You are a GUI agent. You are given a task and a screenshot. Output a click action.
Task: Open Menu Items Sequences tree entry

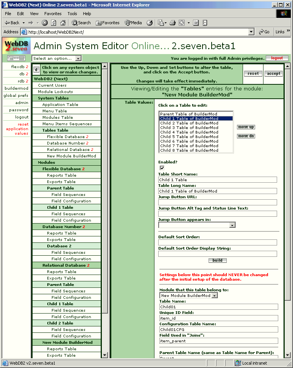(67, 124)
